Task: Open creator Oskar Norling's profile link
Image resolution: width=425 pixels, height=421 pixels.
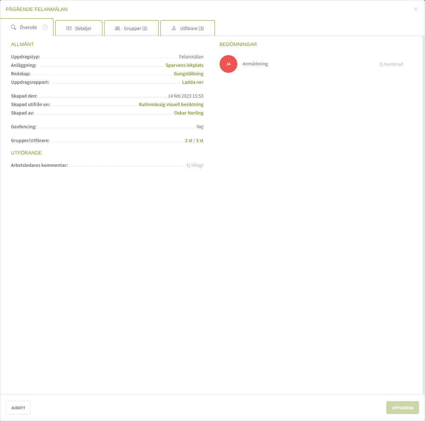Action: [189, 113]
